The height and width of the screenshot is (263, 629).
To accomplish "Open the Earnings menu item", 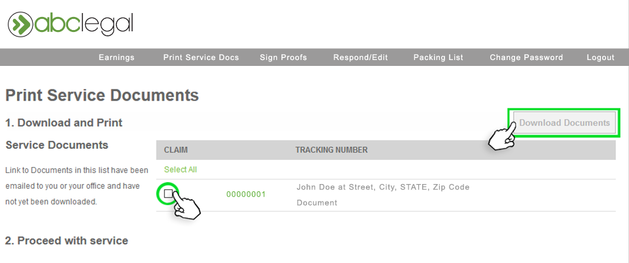I will point(117,57).
